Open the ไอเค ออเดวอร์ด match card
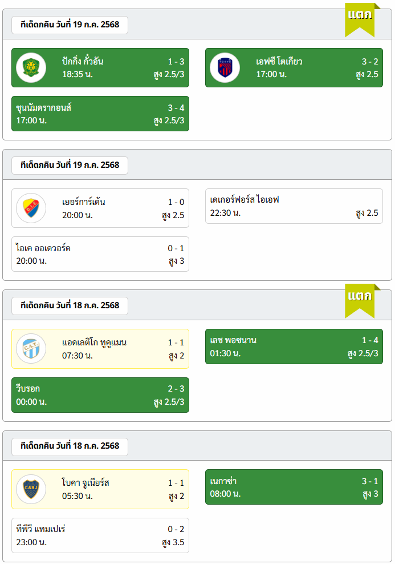 tap(100, 254)
